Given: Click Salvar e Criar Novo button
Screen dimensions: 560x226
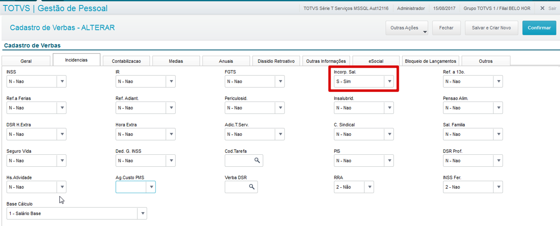Looking at the screenshot, I should [491, 28].
